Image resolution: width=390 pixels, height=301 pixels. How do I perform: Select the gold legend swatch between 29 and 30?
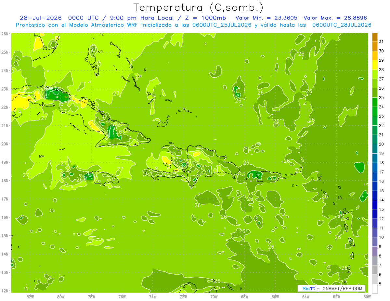pyautogui.click(x=375, y=56)
